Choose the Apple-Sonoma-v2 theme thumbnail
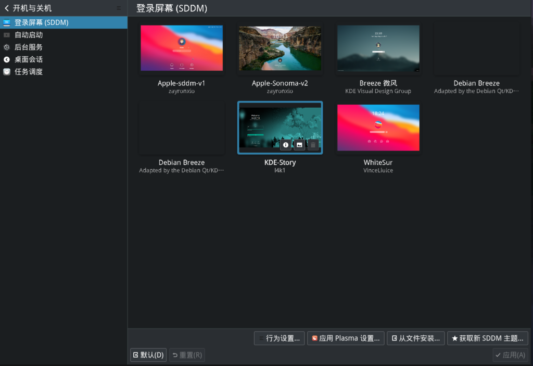The image size is (533, 366). [x=280, y=48]
